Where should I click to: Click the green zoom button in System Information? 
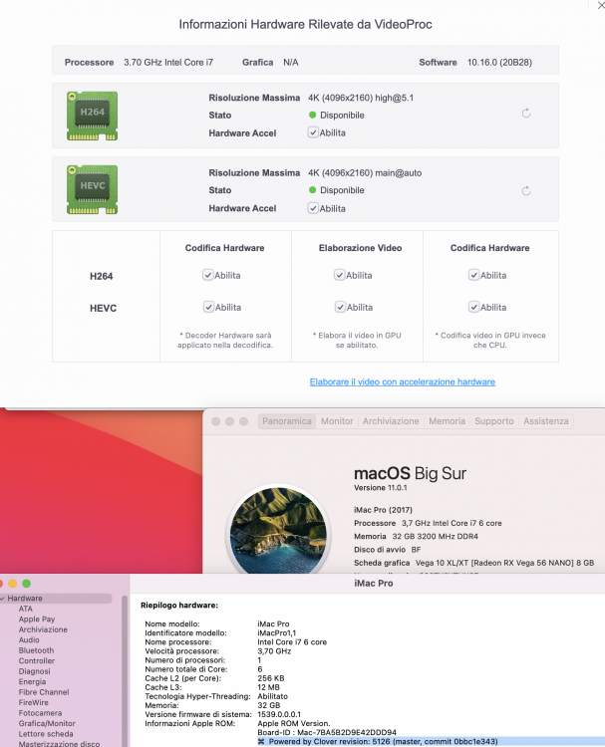pyautogui.click(x=27, y=584)
